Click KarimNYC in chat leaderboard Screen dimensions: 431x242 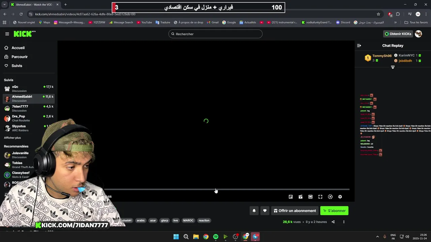[x=406, y=55]
